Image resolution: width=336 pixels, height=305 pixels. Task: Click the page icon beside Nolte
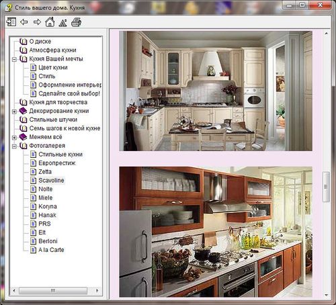[33, 189]
